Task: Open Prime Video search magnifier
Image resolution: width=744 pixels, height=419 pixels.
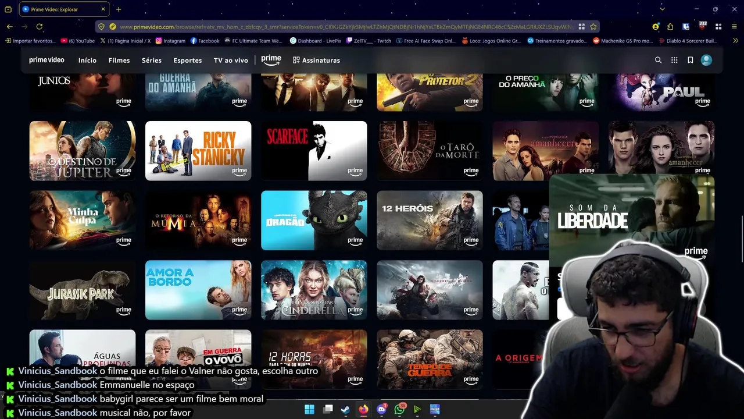Action: pos(658,60)
